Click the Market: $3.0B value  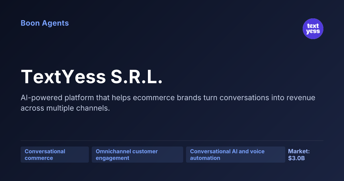tap(299, 155)
